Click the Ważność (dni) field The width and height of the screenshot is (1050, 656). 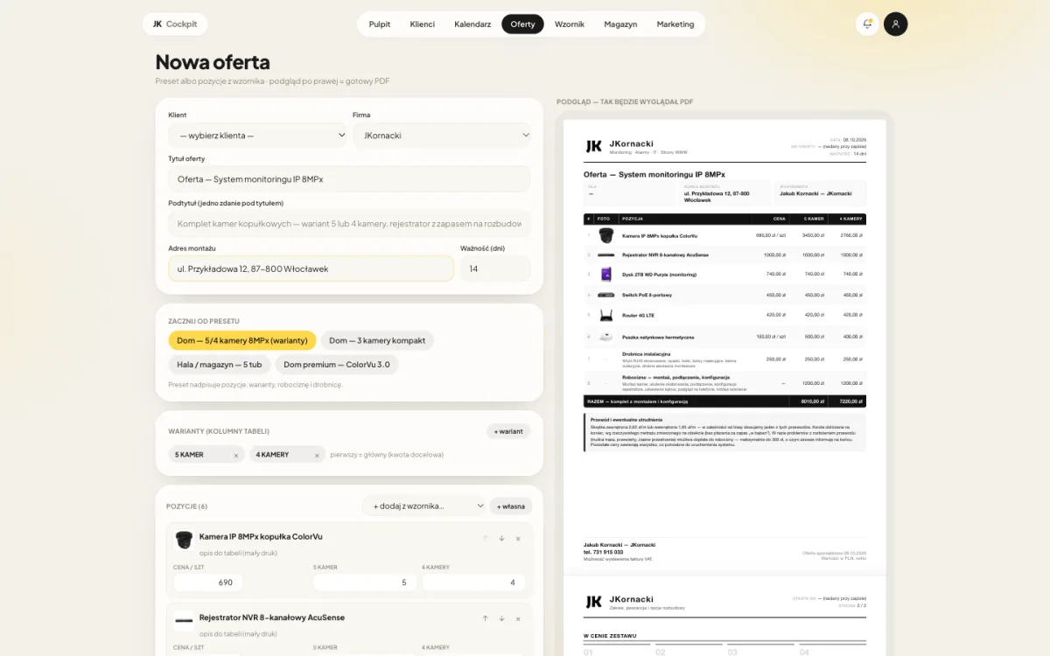click(495, 269)
